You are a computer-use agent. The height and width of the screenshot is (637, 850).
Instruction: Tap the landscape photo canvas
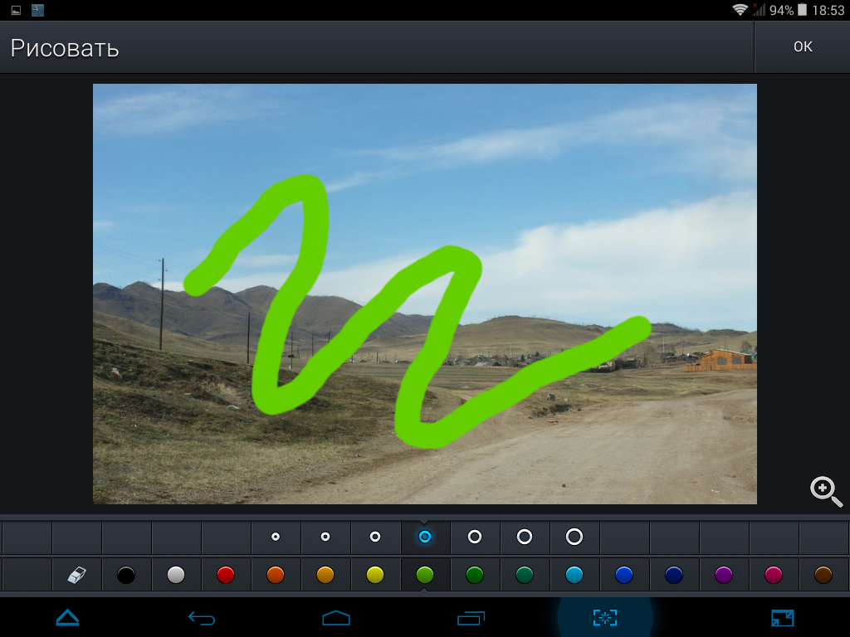coord(424,294)
